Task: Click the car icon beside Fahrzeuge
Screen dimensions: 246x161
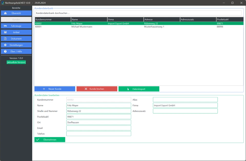Action: tap(5, 26)
